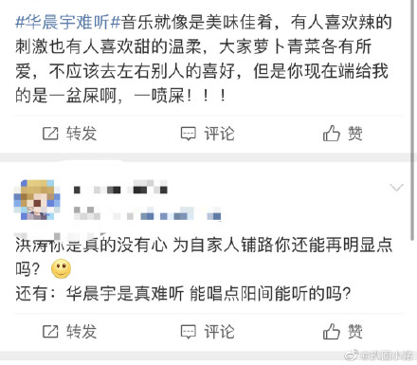Click the Weibo watermark logo at bottom right
The height and width of the screenshot is (365, 417).
(x=352, y=356)
